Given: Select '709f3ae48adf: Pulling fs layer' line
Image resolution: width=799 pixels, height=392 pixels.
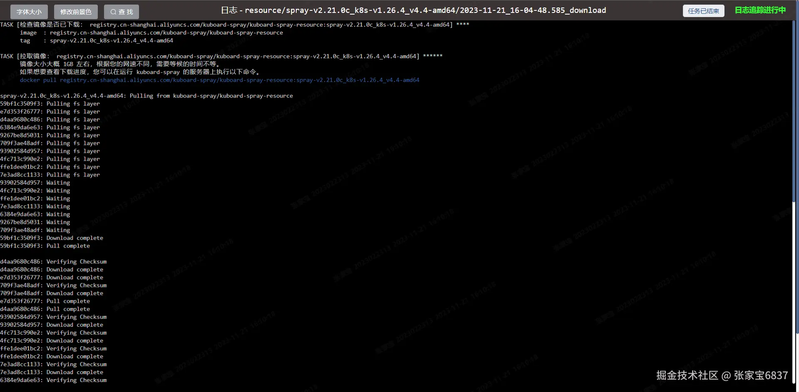Looking at the screenshot, I should 50,143.
